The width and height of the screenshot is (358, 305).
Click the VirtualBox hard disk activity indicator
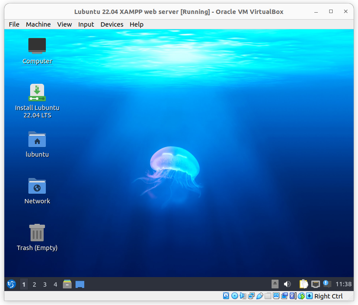pyautogui.click(x=226, y=296)
